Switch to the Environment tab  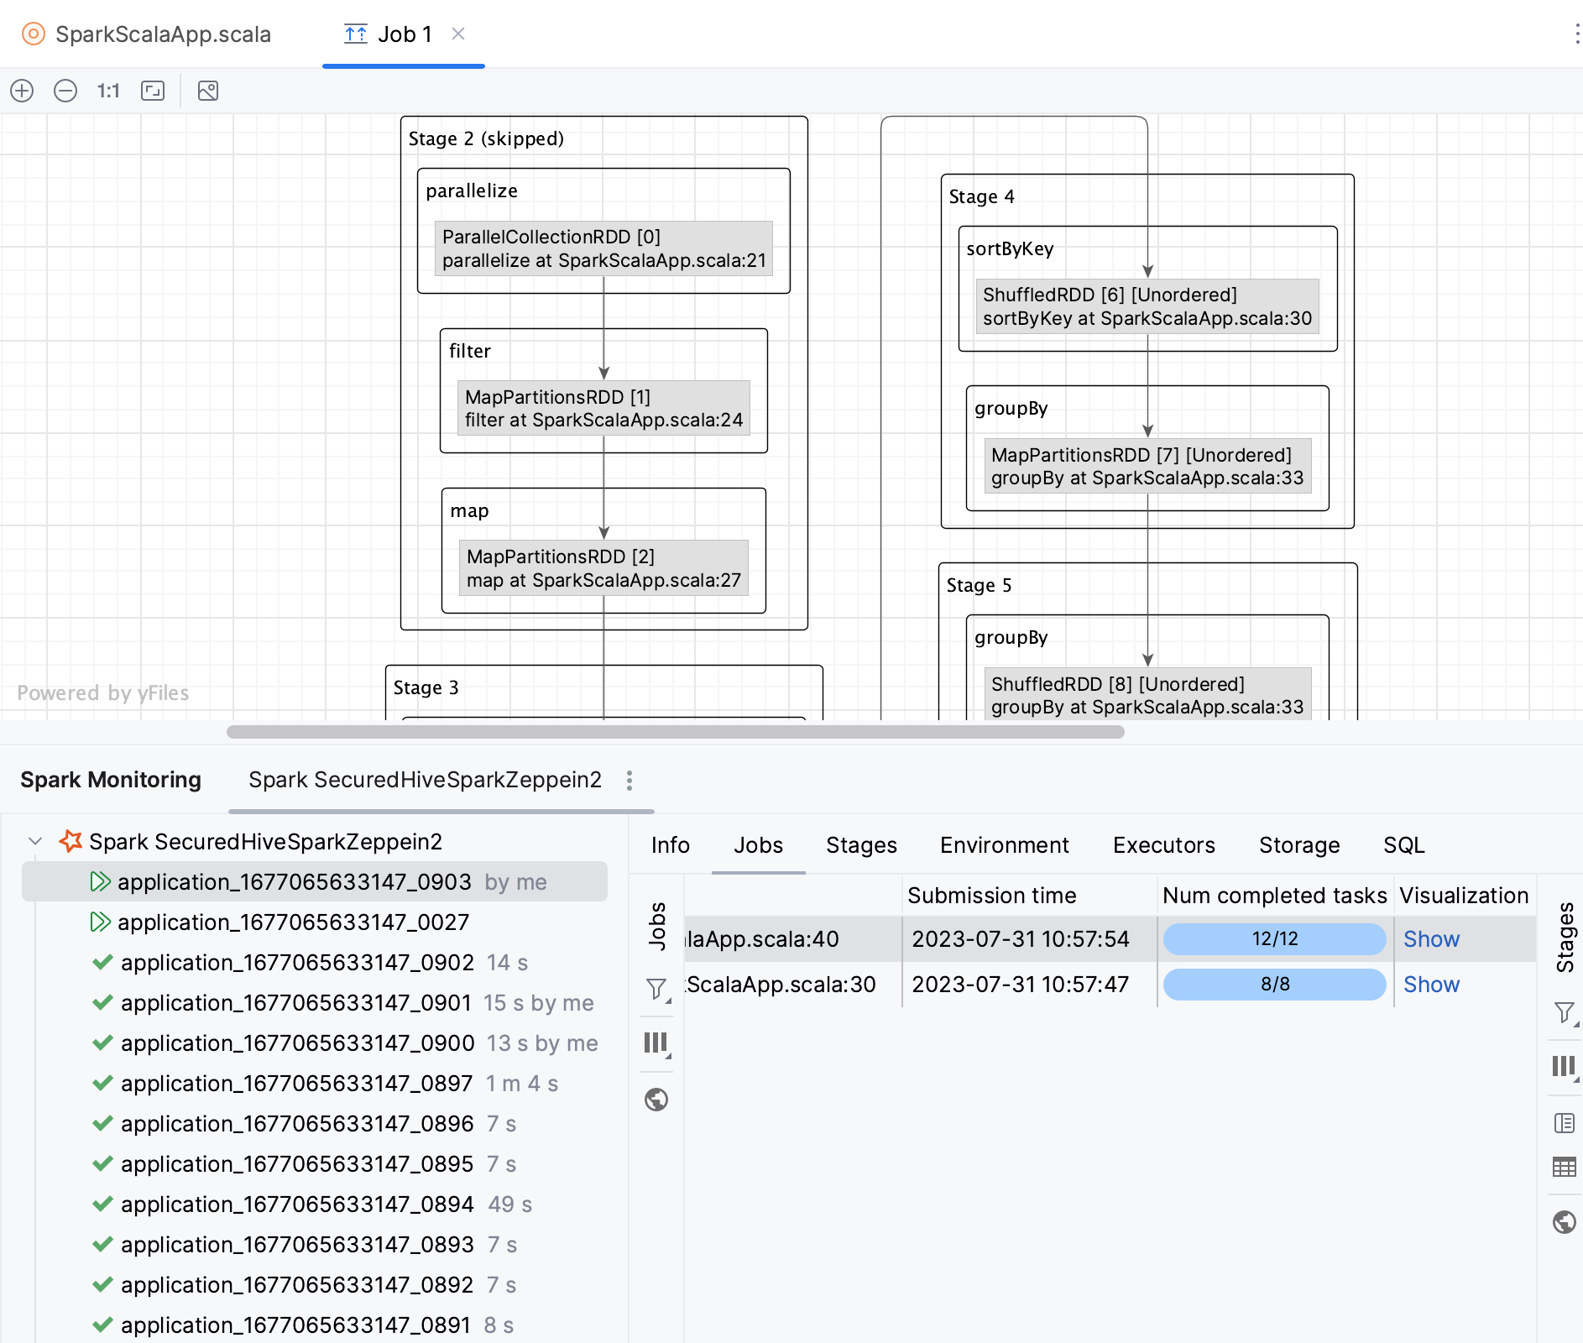click(1004, 845)
